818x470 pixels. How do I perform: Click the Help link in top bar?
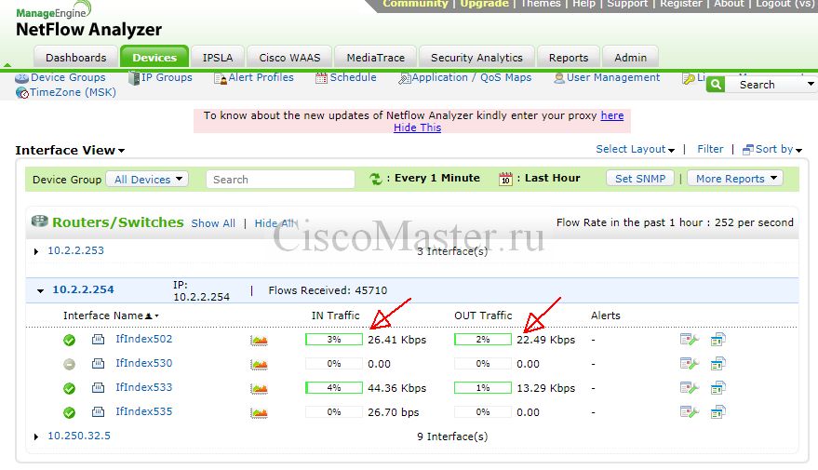click(583, 4)
